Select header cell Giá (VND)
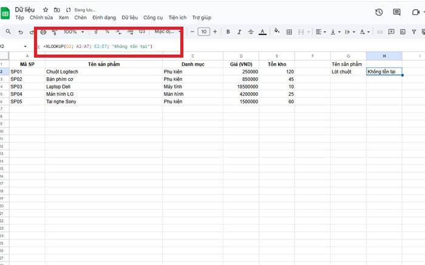 (x=241, y=64)
